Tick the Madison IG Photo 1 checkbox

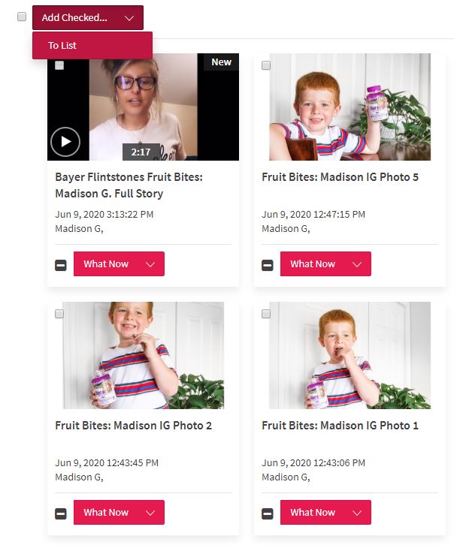[x=266, y=314]
